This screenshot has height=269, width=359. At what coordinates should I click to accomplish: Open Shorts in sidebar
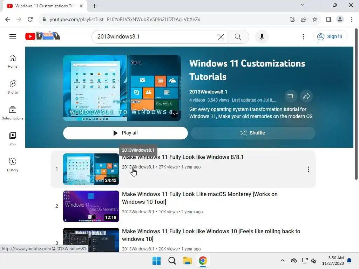coord(13,87)
